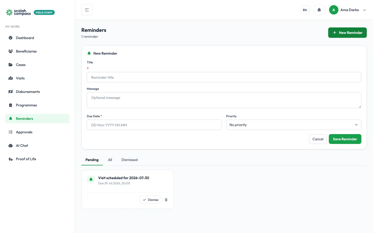The image size is (373, 233).
Task: Switch to the All tab
Action: click(110, 160)
